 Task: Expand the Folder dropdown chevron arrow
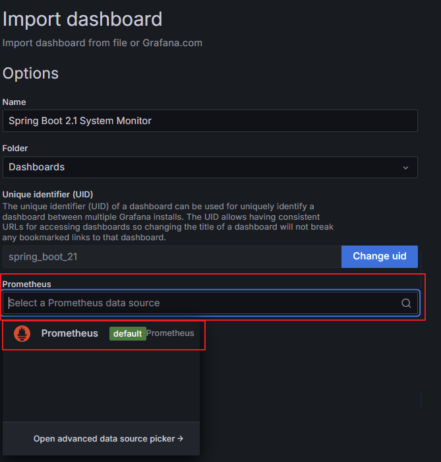click(x=405, y=168)
